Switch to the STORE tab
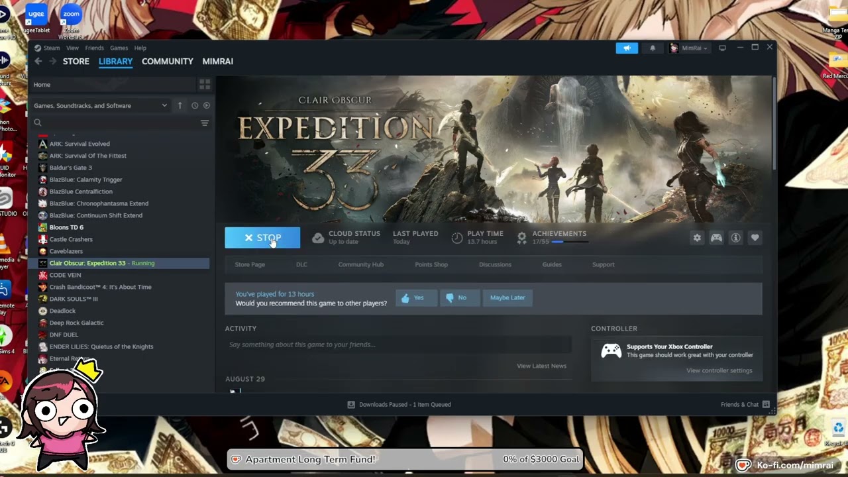Screen dimensions: 848x477 [x=76, y=61]
